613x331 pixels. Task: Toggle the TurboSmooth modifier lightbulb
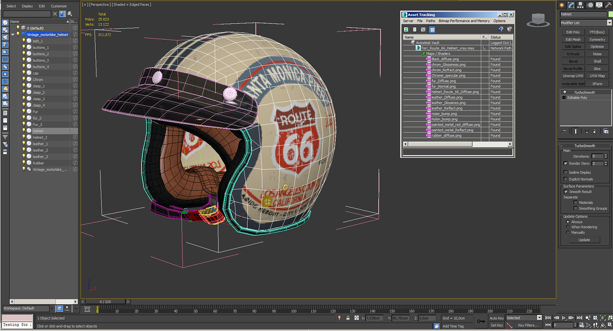565,92
